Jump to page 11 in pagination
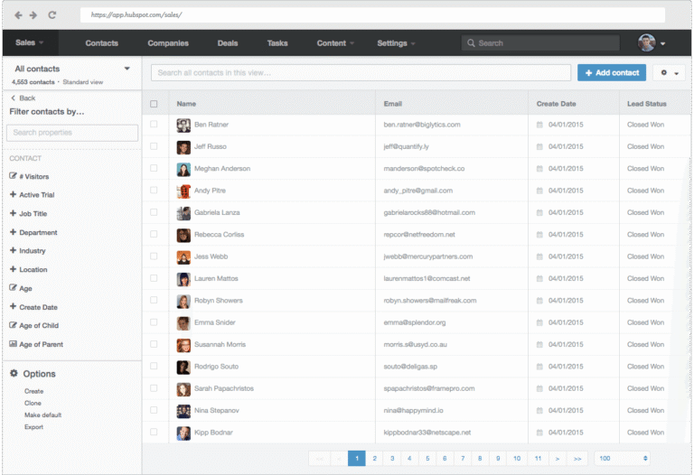Screen dimensions: 694x475 pyautogui.click(x=538, y=458)
